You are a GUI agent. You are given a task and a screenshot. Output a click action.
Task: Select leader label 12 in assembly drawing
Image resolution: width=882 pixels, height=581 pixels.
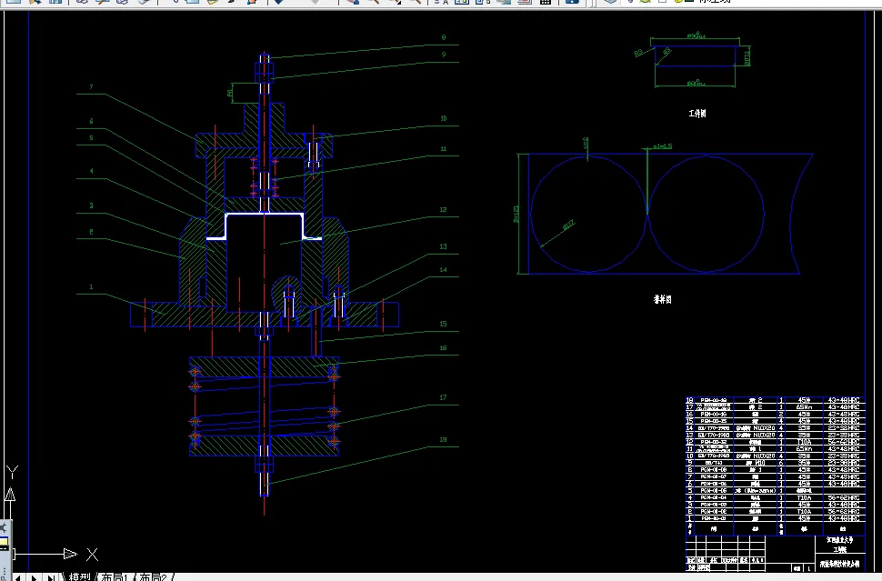(x=443, y=209)
